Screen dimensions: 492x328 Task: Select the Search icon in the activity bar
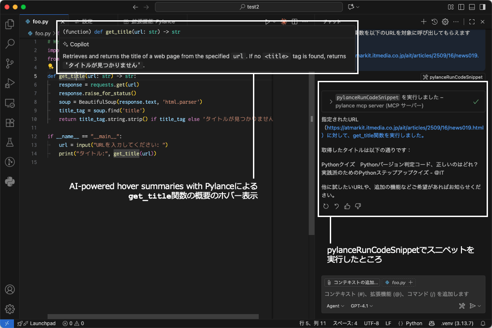pos(9,44)
